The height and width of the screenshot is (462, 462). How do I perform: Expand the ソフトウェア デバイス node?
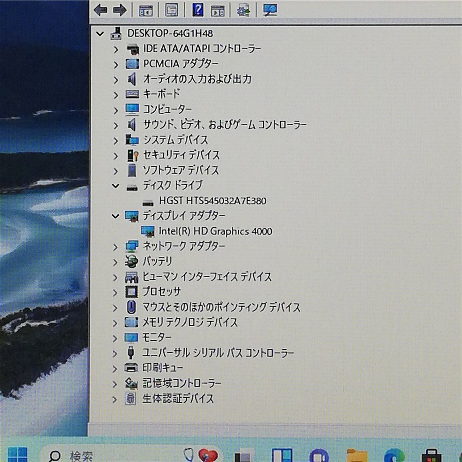116,171
